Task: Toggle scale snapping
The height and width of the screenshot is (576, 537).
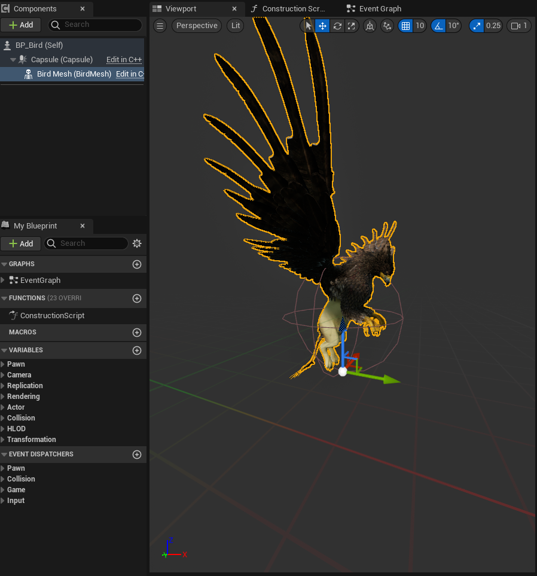Action: click(x=477, y=26)
